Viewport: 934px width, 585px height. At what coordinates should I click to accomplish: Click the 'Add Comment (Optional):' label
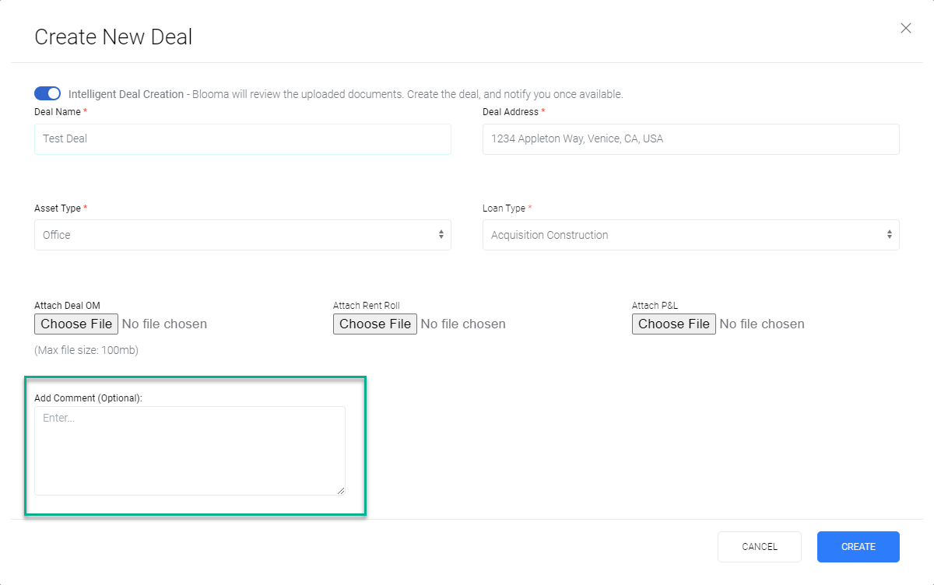89,398
